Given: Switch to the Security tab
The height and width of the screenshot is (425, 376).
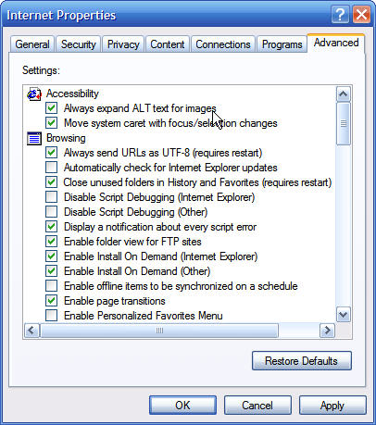Looking at the screenshot, I should (79, 44).
